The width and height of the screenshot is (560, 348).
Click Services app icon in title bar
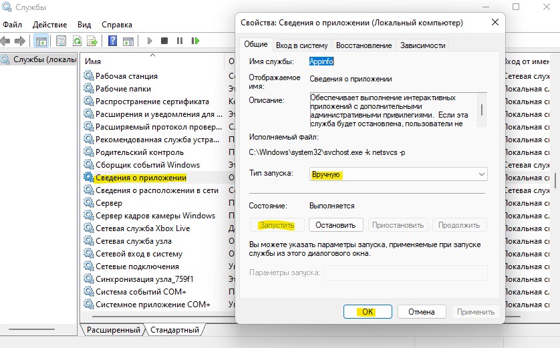[x=7, y=7]
